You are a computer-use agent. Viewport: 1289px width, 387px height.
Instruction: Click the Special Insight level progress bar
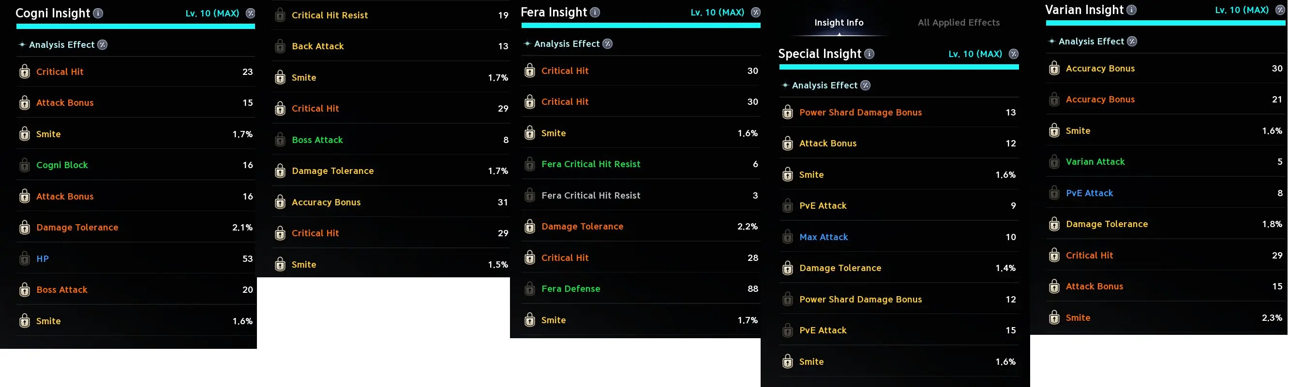[x=899, y=67]
